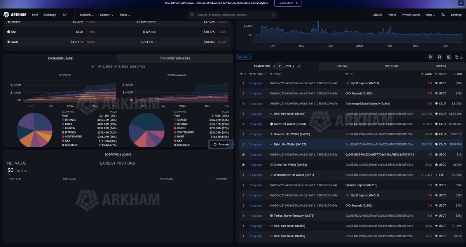
Task: Click the filter icon beside the TO column
Action: pyautogui.click(x=347, y=74)
